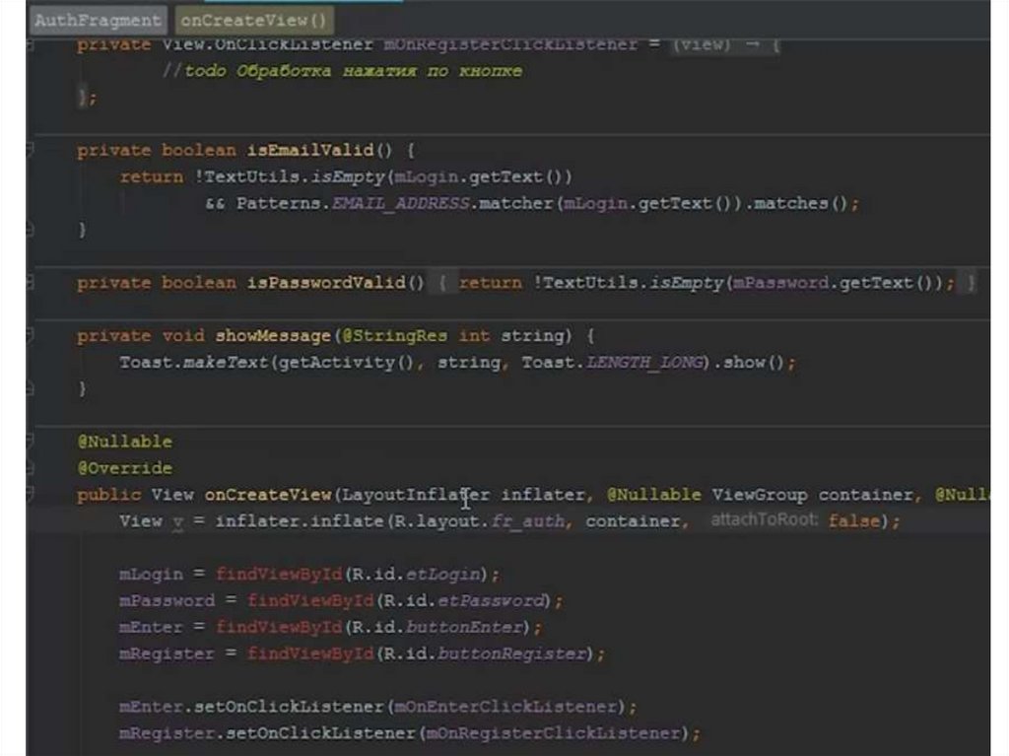Image resolution: width=1009 pixels, height=756 pixels.
Task: Collapse the showMessage method fold marker
Action: coord(30,336)
